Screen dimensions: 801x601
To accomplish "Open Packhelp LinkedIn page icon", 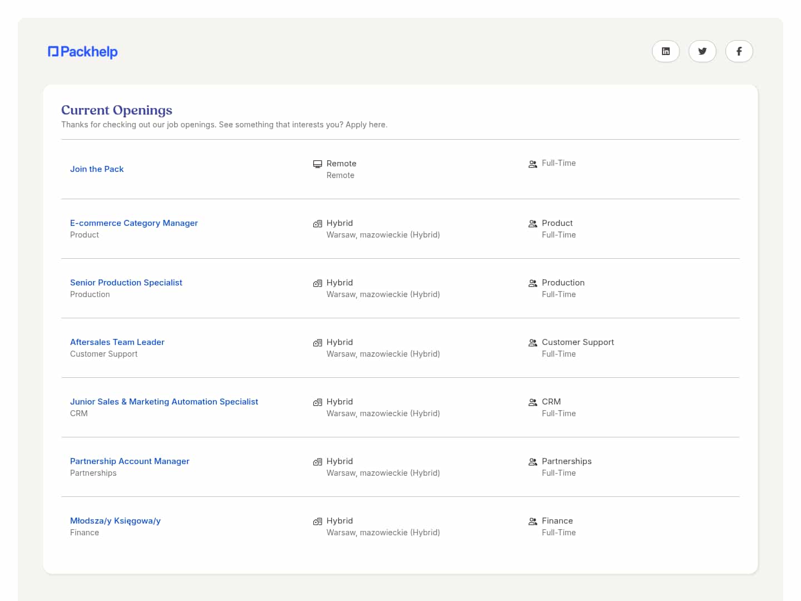I will 665,51.
